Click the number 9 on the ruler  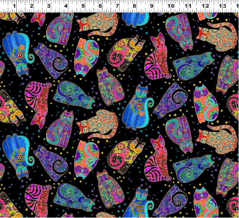(x=152, y=6)
